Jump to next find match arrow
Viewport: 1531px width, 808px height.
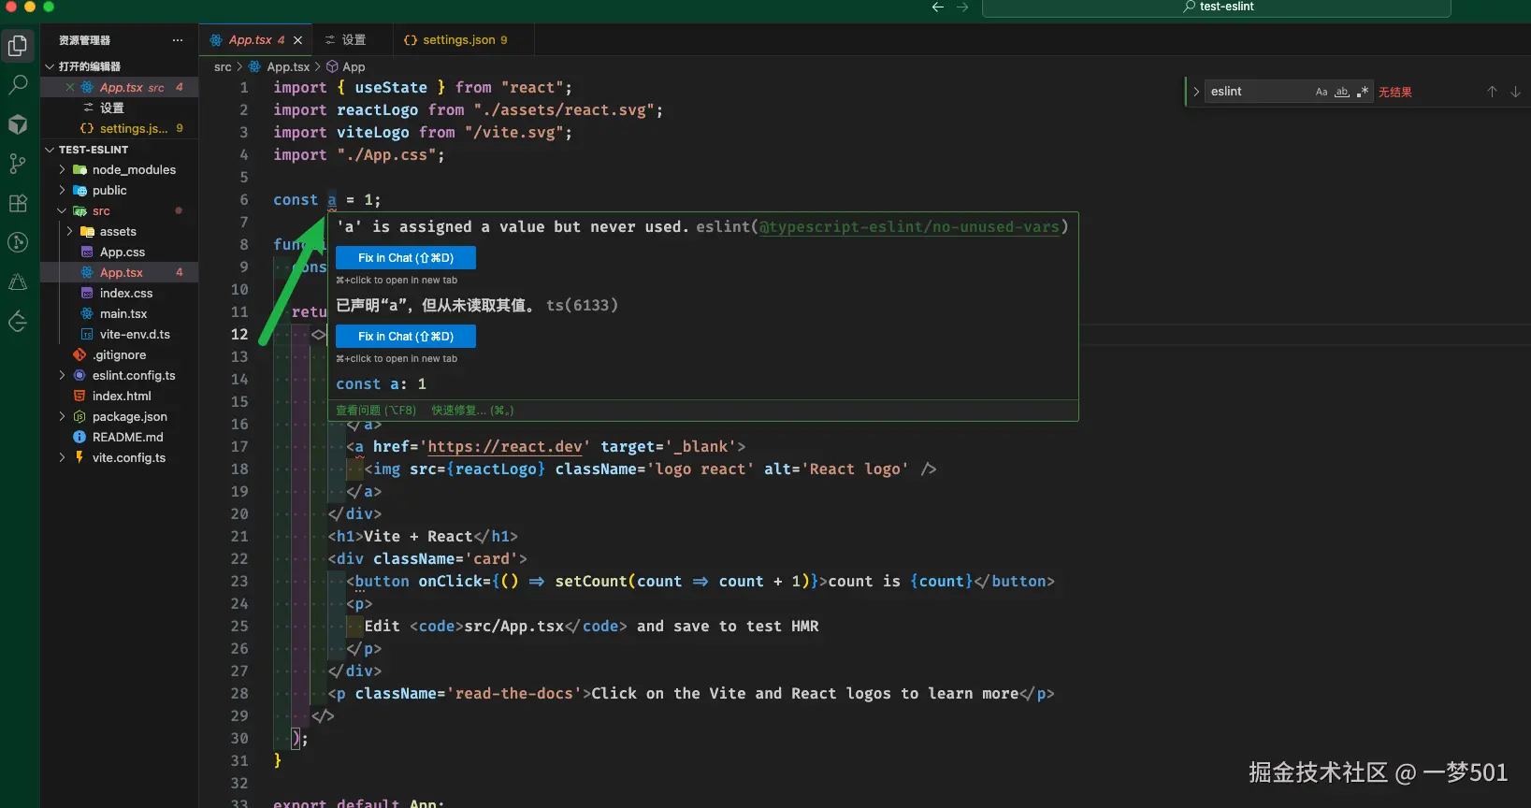(1516, 92)
